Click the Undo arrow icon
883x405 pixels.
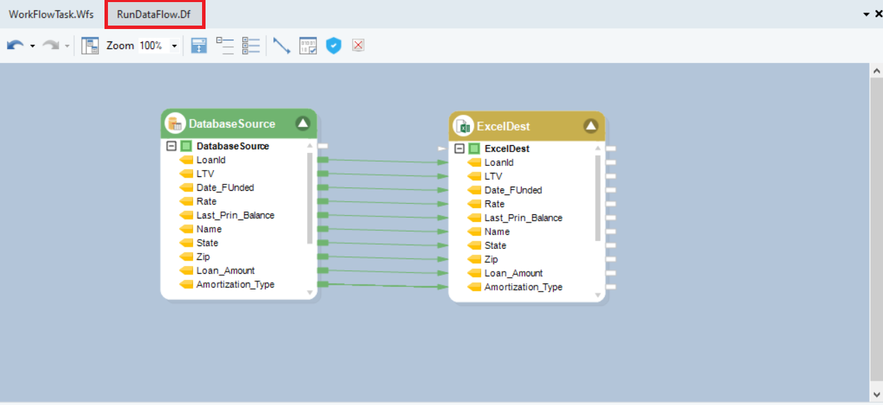[x=15, y=46]
